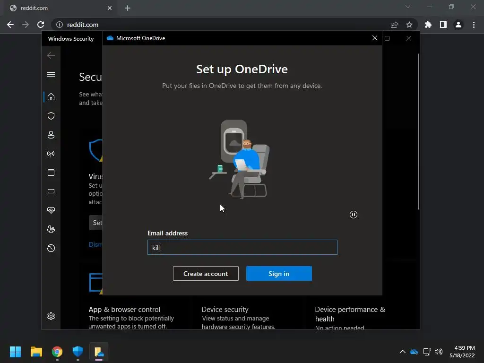This screenshot has width=484, height=363.
Task: Go back in Windows Security
Action: (x=51, y=55)
